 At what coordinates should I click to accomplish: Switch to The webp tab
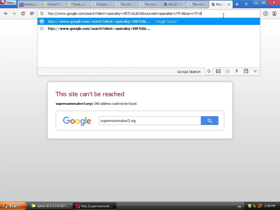(x=197, y=4)
